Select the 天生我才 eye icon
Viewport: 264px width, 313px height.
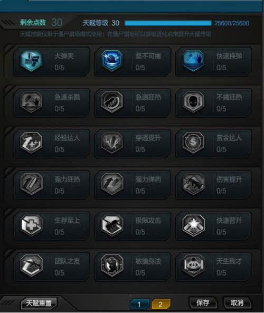[x=193, y=265]
